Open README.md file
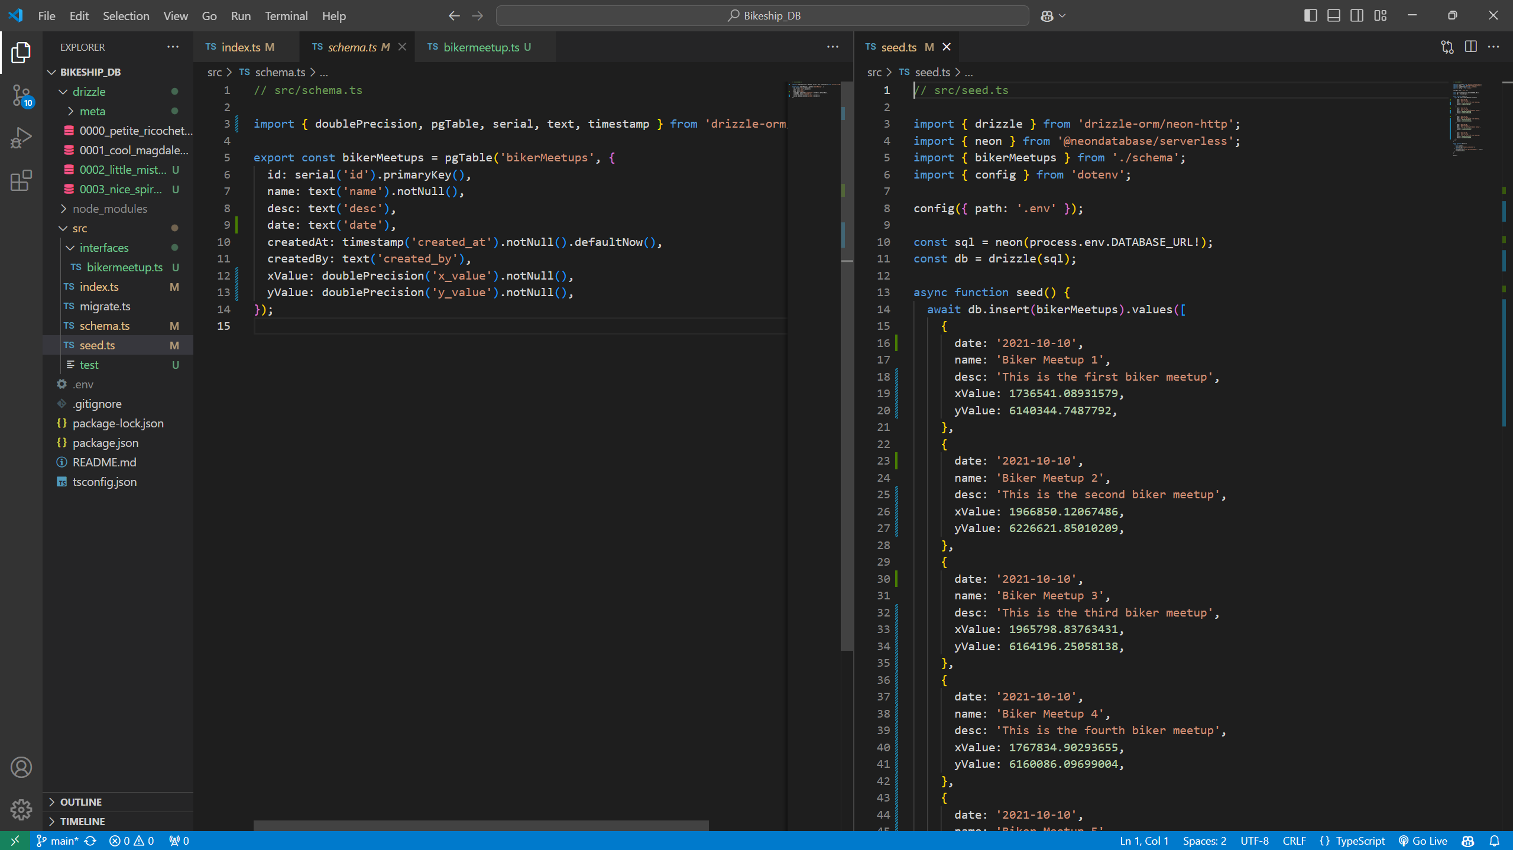The image size is (1513, 850). [118, 462]
